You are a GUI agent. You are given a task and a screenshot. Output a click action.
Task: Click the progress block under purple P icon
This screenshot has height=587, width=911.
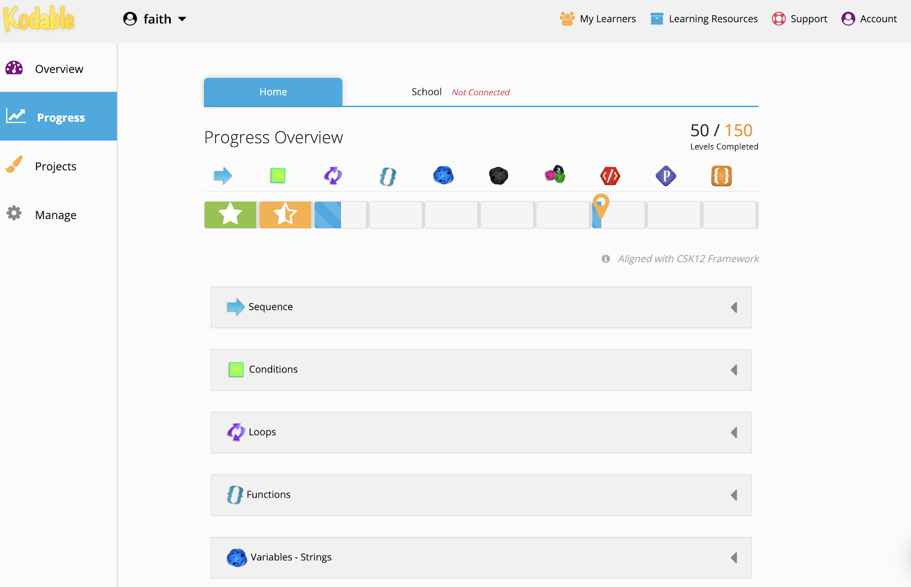pos(675,215)
